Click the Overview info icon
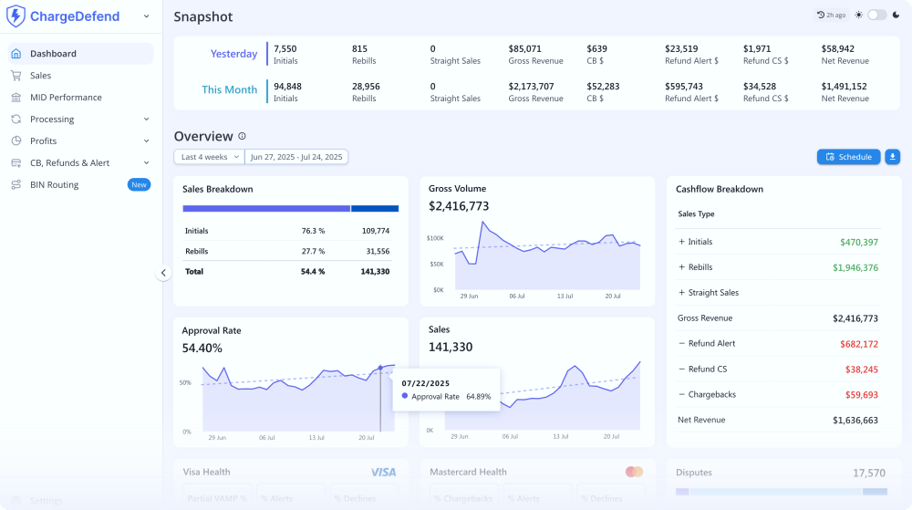Image resolution: width=912 pixels, height=510 pixels. point(242,137)
